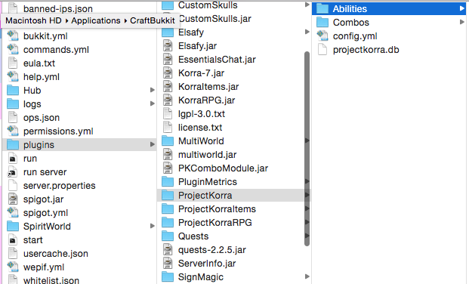This screenshot has width=469, height=284.
Task: Click the bukkit.yml file icon
Action: (13, 36)
